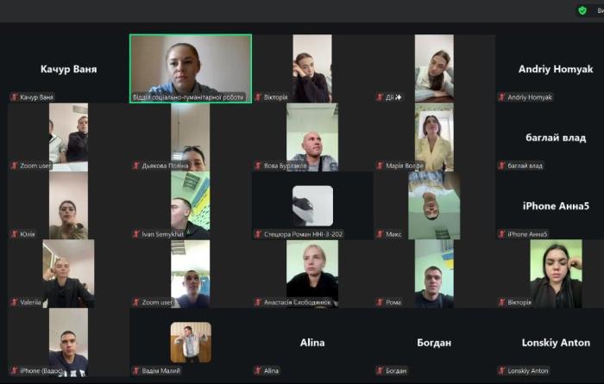
Task: Click the Юлія participant name label
Action: (28, 234)
